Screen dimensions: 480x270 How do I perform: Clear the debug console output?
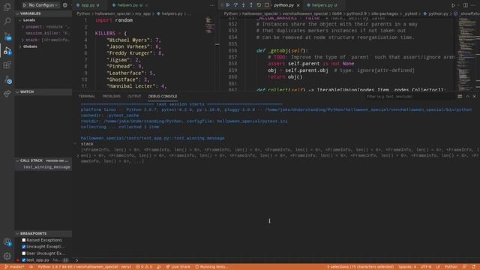click(x=460, y=97)
